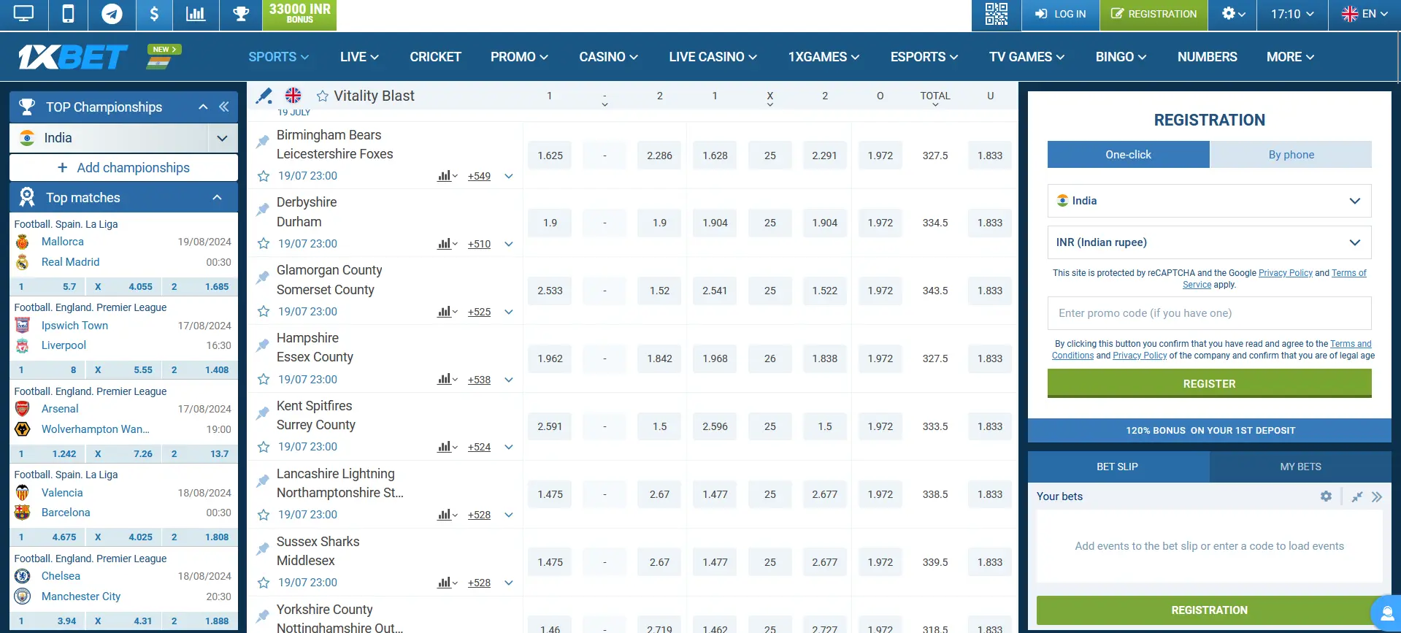Pin the Glamorgan County match

point(263,277)
